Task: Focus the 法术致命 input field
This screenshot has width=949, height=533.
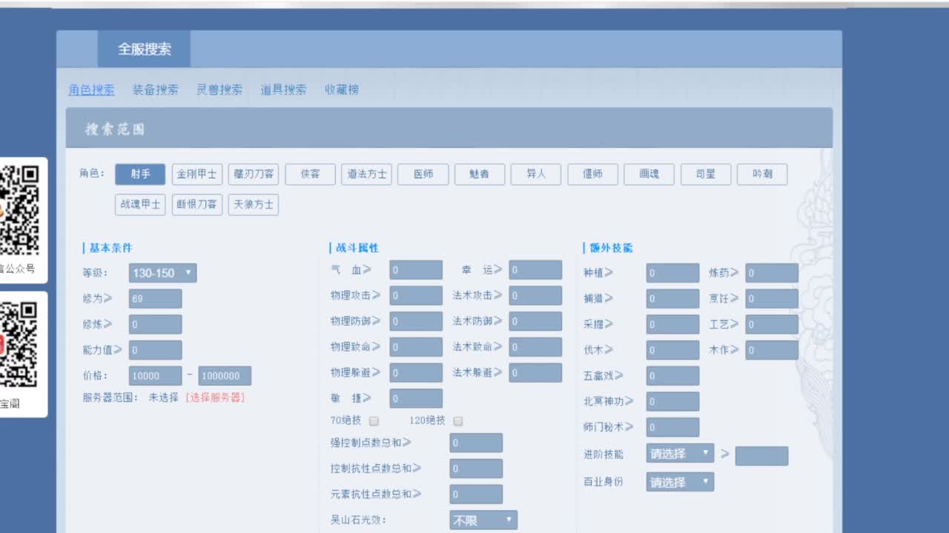Action: (x=535, y=346)
